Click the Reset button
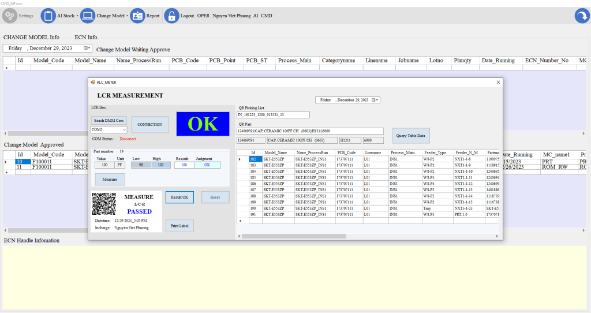The image size is (591, 313). pyautogui.click(x=215, y=198)
